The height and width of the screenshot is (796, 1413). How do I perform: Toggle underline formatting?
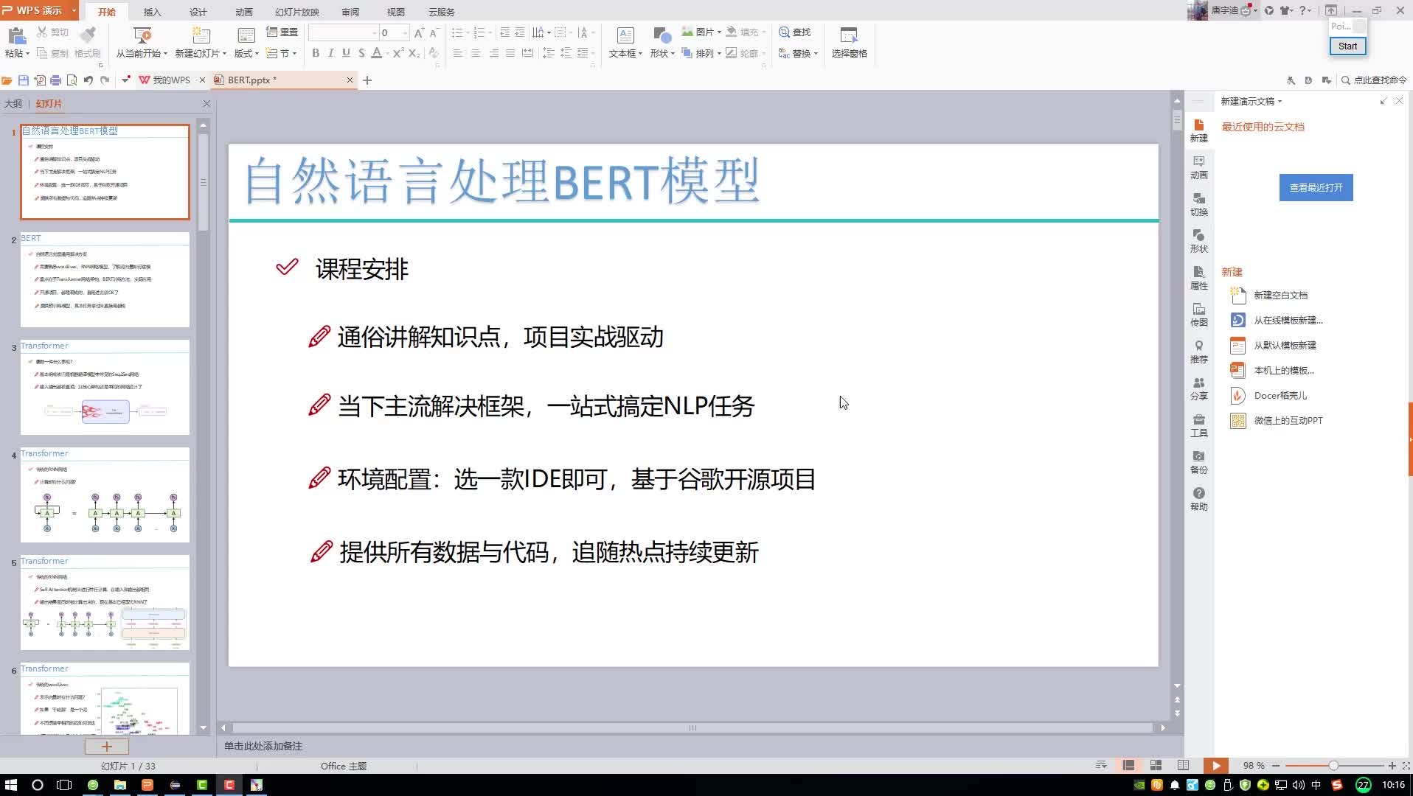pos(346,53)
